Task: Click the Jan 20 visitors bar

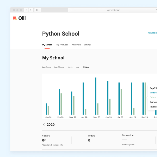Action: pos(46,109)
